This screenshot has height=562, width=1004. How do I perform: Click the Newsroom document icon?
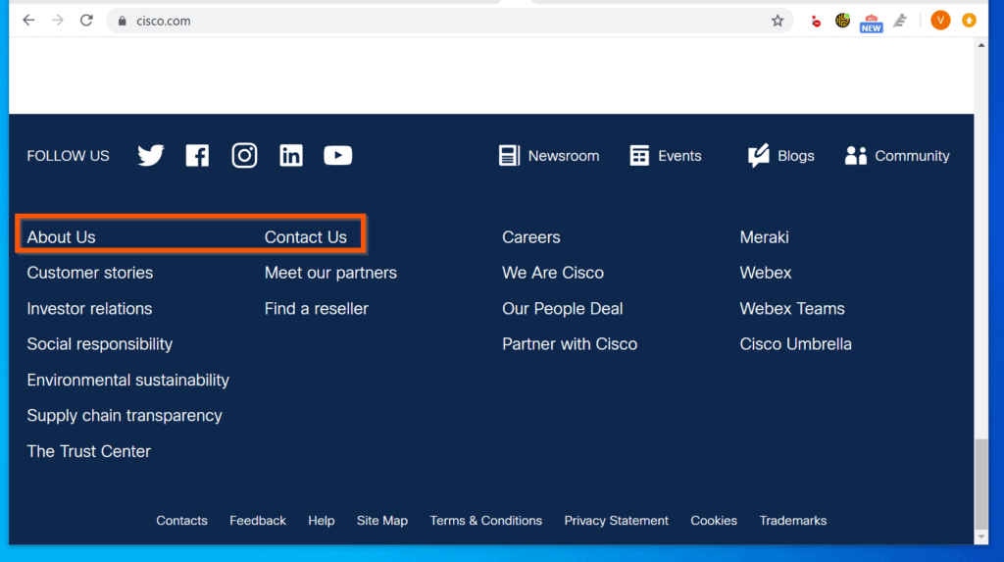click(509, 155)
